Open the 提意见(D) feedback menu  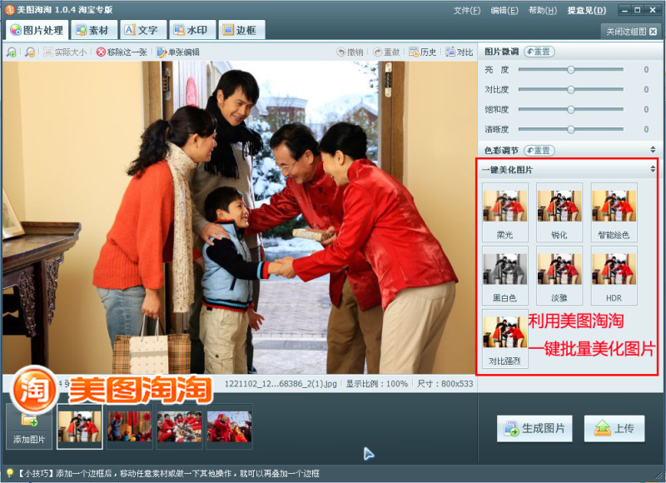click(x=587, y=10)
